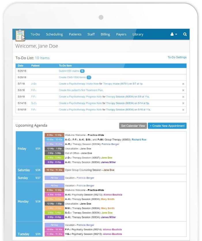Open the 10 Items to-do count link

click(42, 58)
